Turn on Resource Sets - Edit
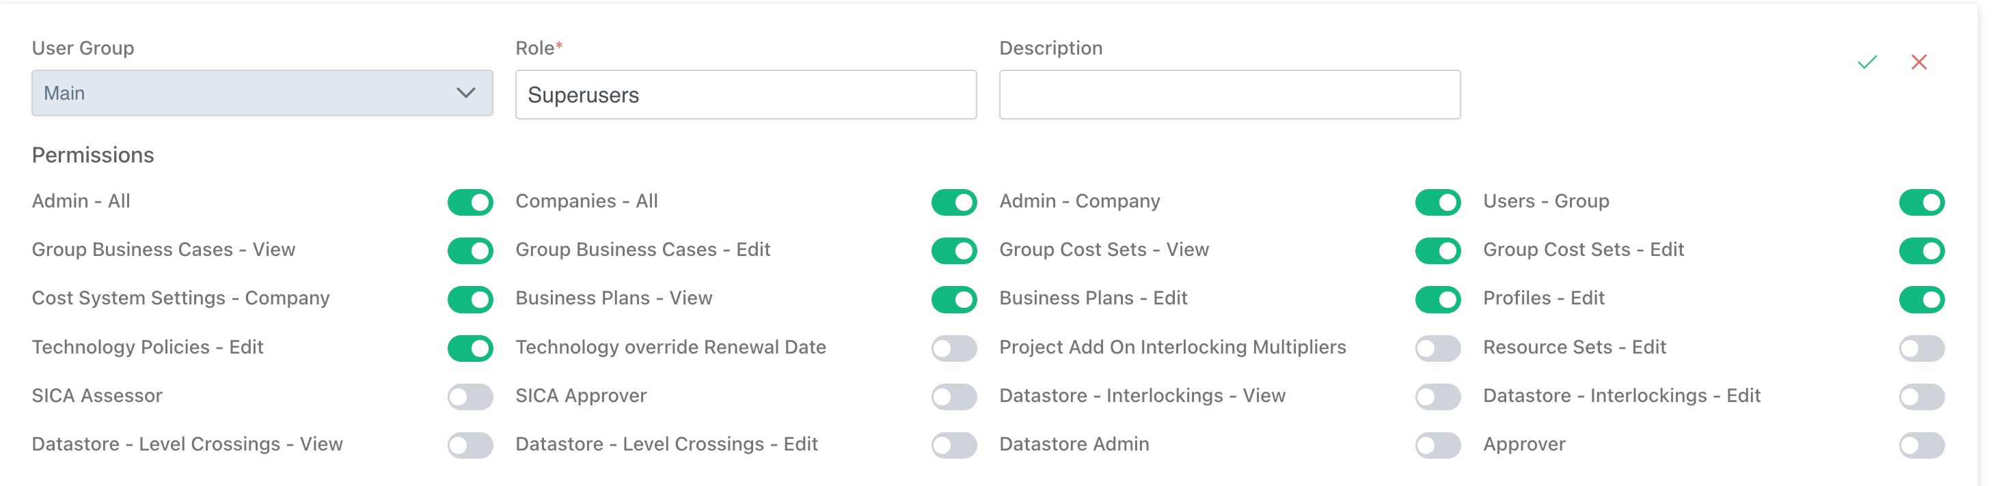The width and height of the screenshot is (2012, 486). pos(1920,348)
